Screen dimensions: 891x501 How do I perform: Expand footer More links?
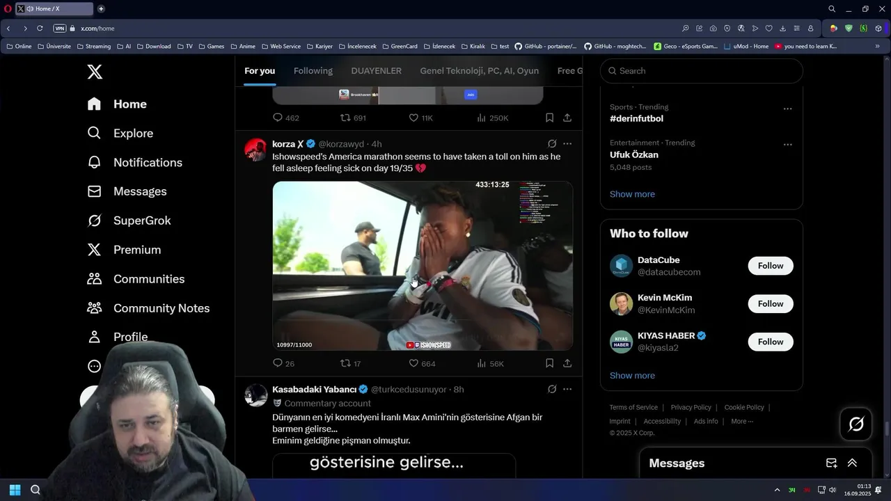(x=742, y=421)
